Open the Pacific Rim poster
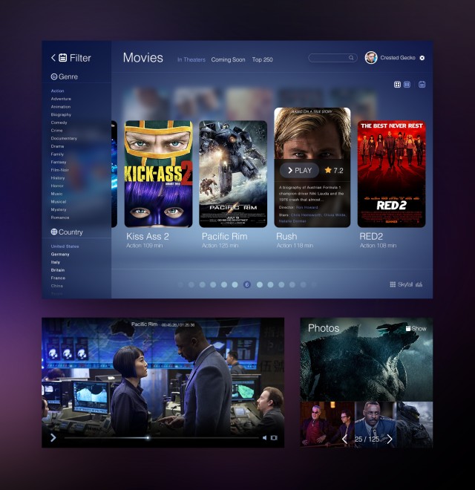 [x=233, y=174]
